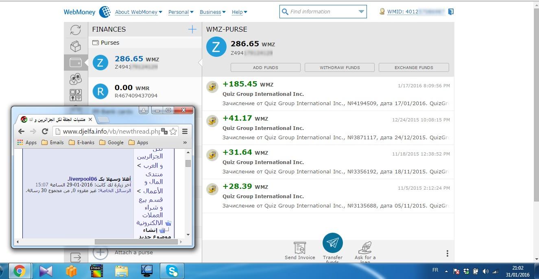Image resolution: width=539 pixels, height=279 pixels.
Task: Select the djelfa forum tab in Chrome
Action: [x=57, y=119]
